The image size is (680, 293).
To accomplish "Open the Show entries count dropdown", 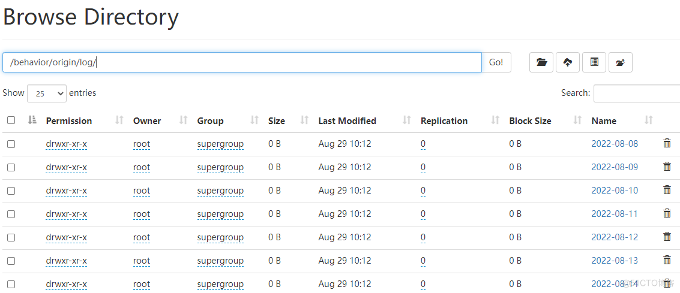I will (46, 93).
